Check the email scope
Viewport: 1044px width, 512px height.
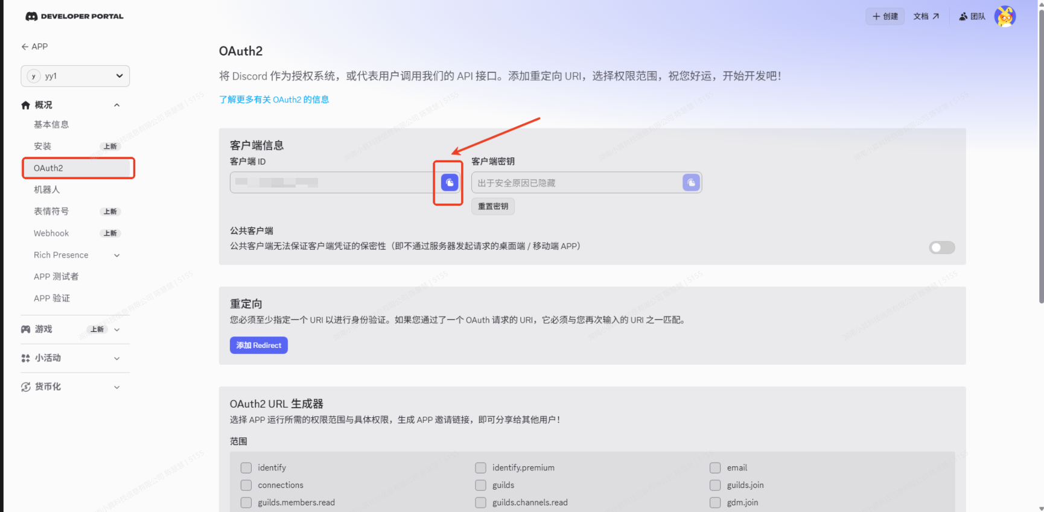point(715,467)
